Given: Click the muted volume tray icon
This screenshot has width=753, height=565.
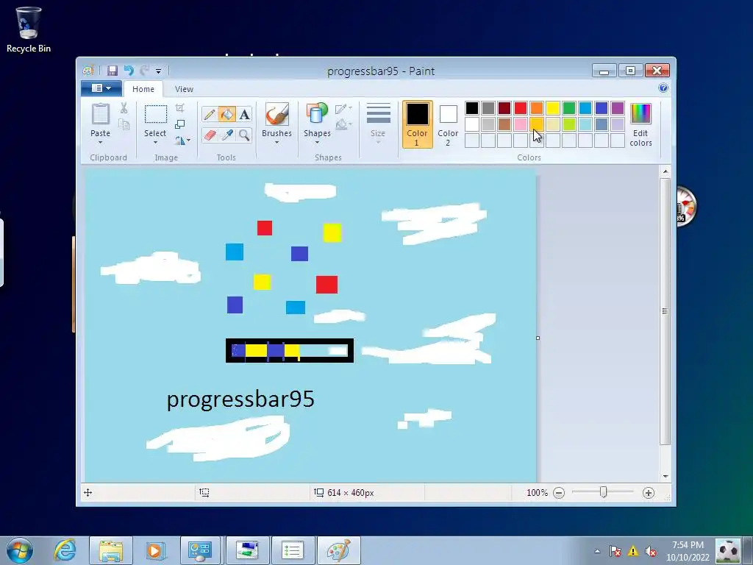Looking at the screenshot, I should coord(651,551).
